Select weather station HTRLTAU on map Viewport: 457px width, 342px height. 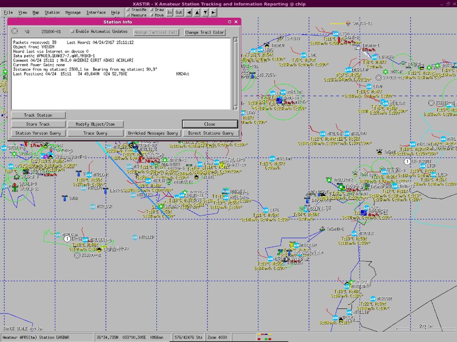[x=347, y=134]
